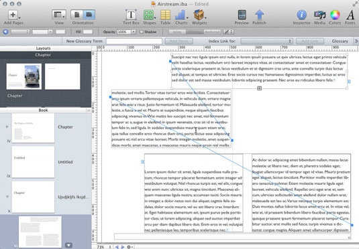The width and height of the screenshot is (359, 249).
Task: Open the View menu button
Action: click(59, 15)
